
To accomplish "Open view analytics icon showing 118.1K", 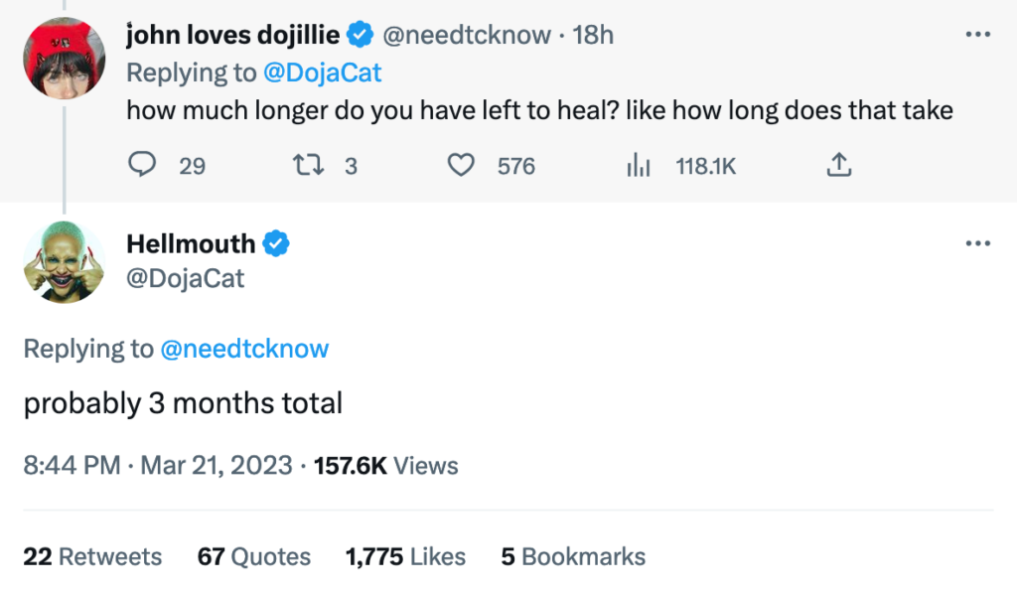I will point(638,166).
